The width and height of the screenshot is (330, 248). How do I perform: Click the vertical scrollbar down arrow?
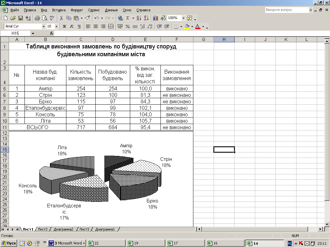[x=327, y=224]
